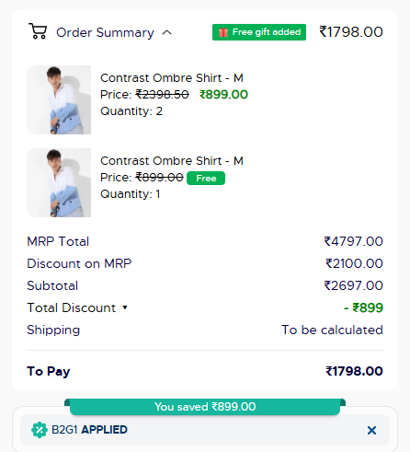Click the shopping cart icon
The width and height of the screenshot is (410, 452).
38,31
